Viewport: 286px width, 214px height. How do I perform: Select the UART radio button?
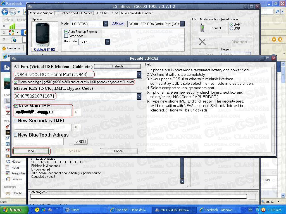(232, 25)
